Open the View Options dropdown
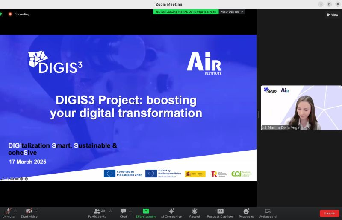This screenshot has width=342, height=220. coord(232,12)
